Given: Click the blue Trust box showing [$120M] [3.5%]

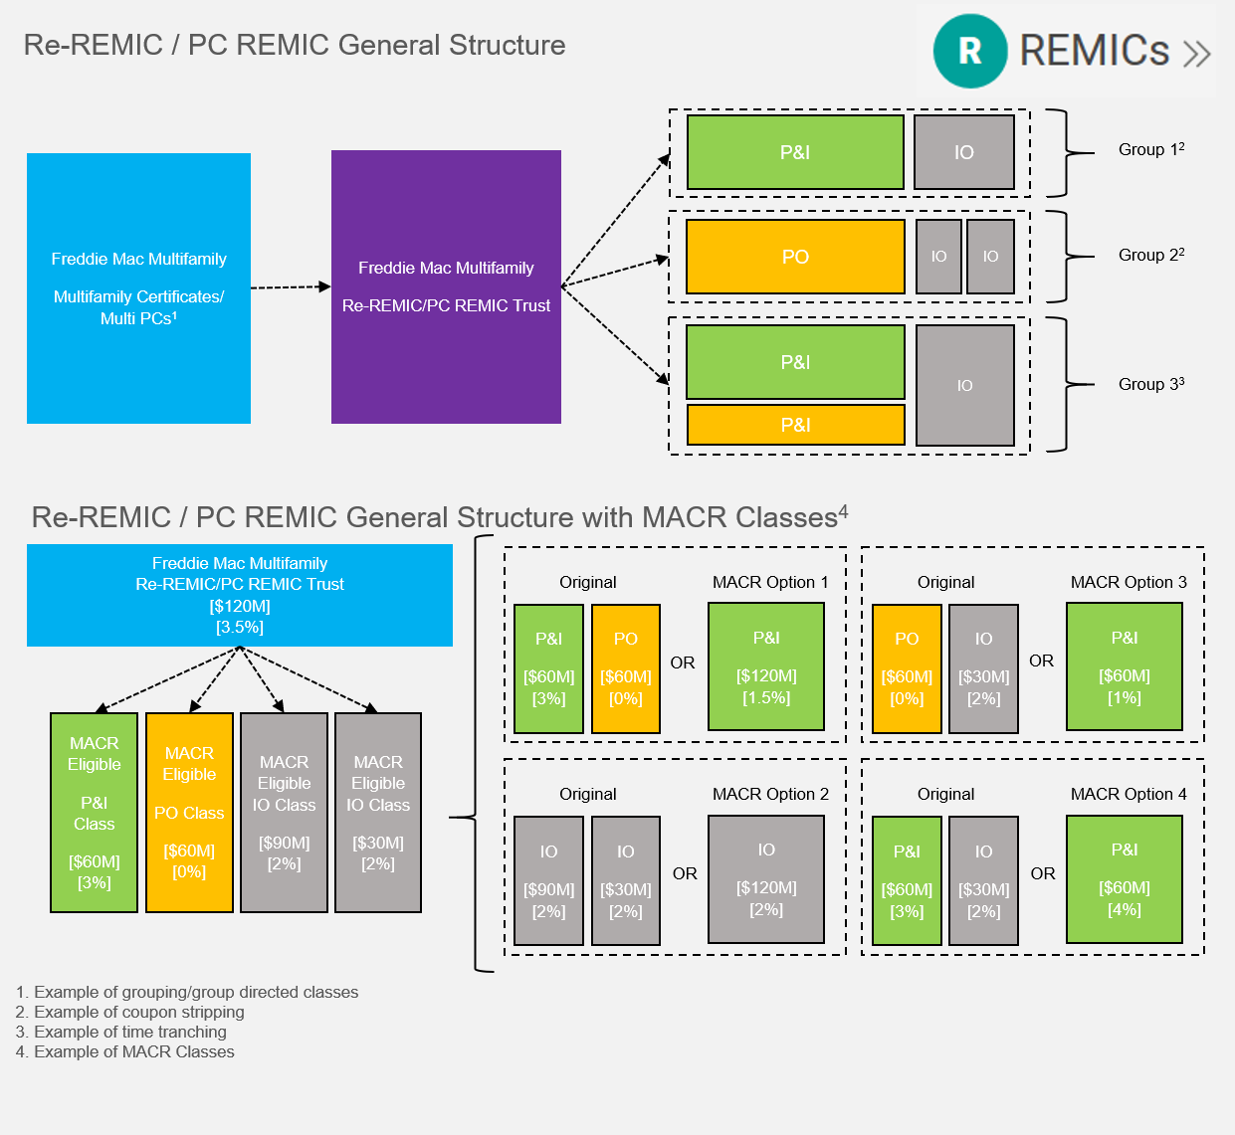Looking at the screenshot, I should 240,595.
